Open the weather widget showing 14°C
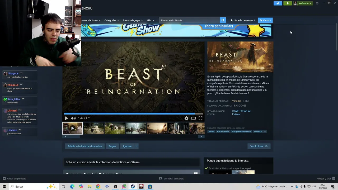This screenshot has width=338, height=190. 271,187
